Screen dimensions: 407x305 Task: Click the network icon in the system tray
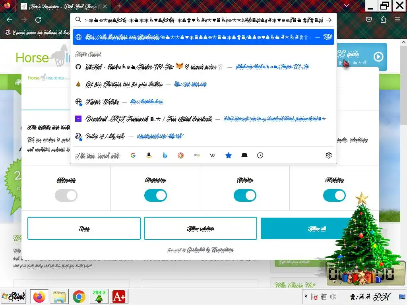[324, 296]
